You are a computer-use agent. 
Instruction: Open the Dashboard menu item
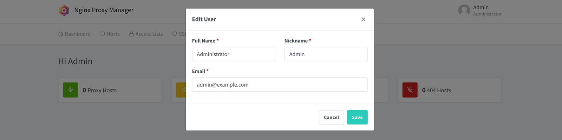[x=74, y=34]
